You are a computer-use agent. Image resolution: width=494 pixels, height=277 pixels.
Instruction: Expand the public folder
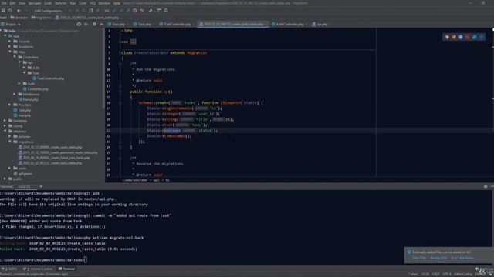[x=5, y=179]
